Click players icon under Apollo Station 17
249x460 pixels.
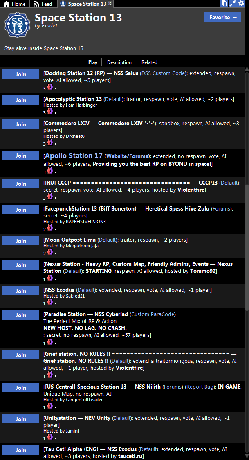click(50, 171)
